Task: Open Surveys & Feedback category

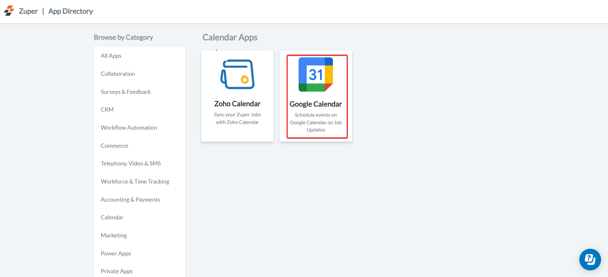Action: click(x=126, y=92)
